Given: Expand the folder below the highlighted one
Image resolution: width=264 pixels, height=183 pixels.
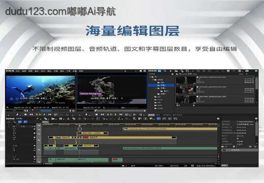Looking at the screenshot, I should [x=156, y=88].
